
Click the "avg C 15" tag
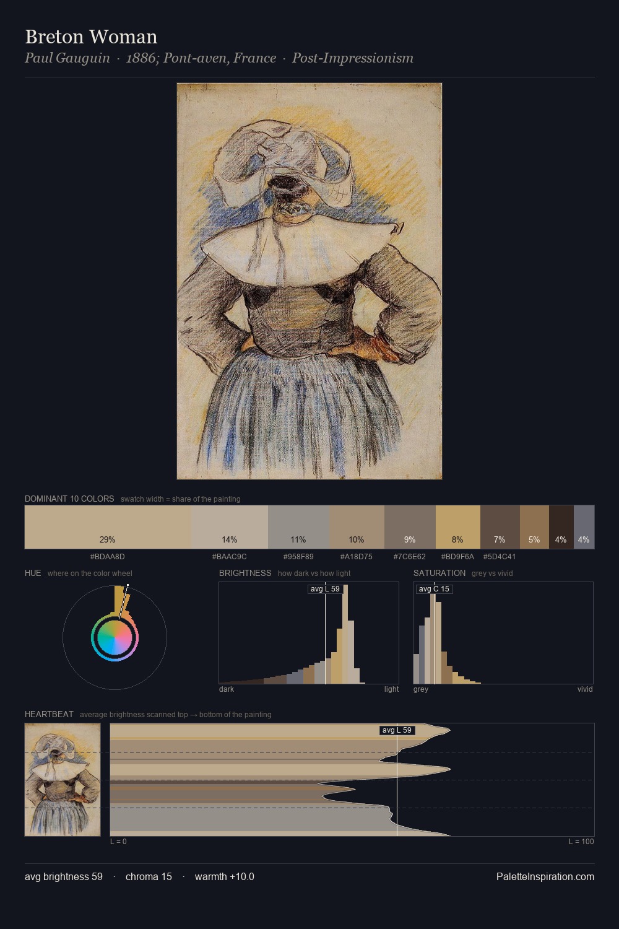[x=434, y=589]
